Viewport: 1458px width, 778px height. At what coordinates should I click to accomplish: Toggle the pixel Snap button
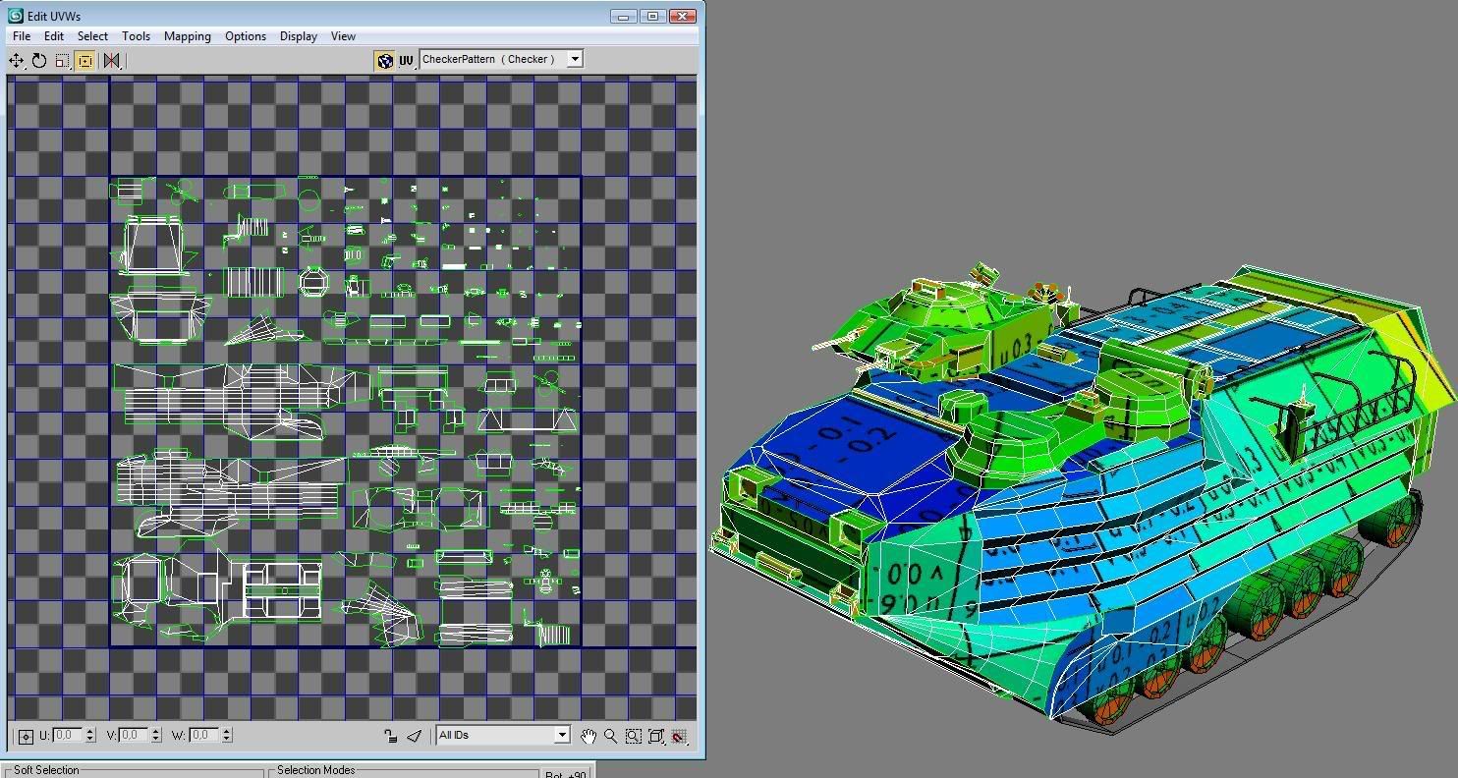tap(679, 736)
